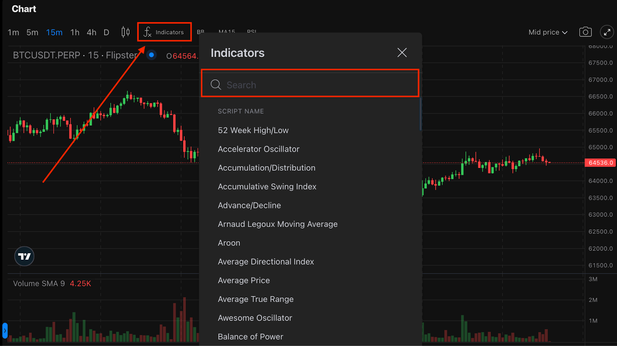Add the Average Directional Index indicator

[x=266, y=262]
